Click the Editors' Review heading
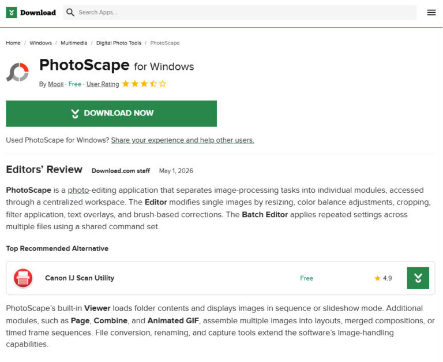Image resolution: width=443 pixels, height=362 pixels. pos(44,169)
